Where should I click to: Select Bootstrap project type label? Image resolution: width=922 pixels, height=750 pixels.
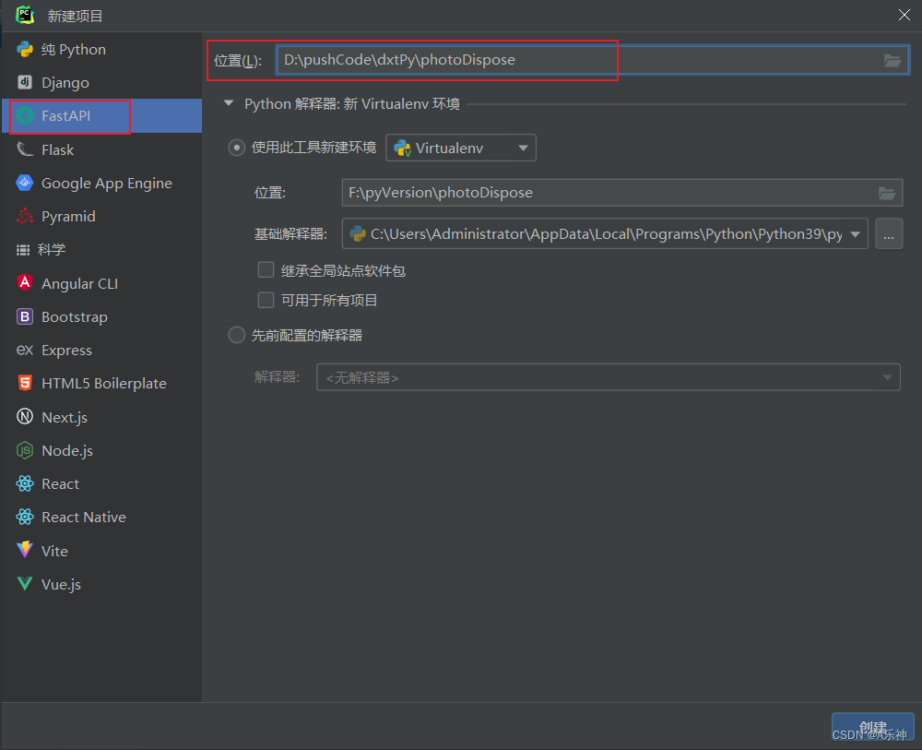click(74, 317)
